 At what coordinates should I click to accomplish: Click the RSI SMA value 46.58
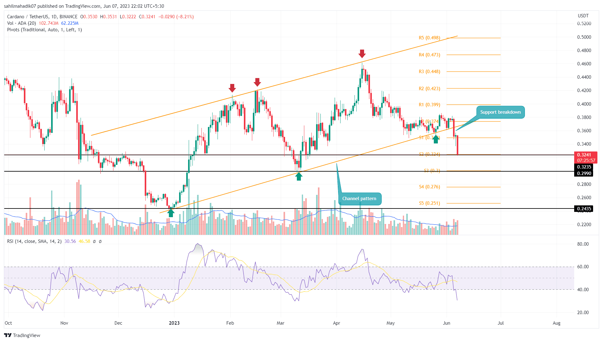pos(84,241)
